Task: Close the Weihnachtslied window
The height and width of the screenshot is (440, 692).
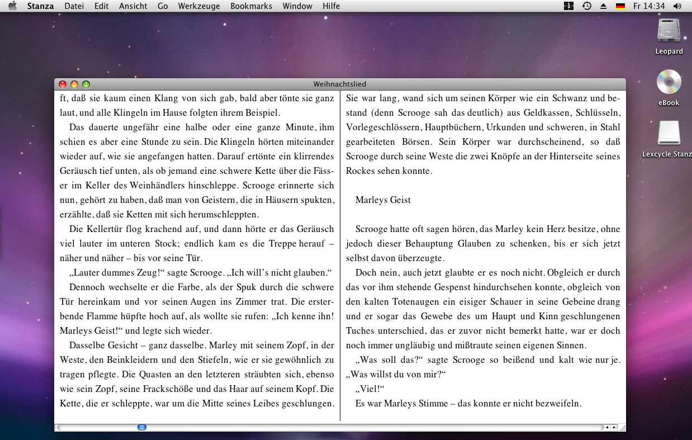Action: (x=63, y=84)
